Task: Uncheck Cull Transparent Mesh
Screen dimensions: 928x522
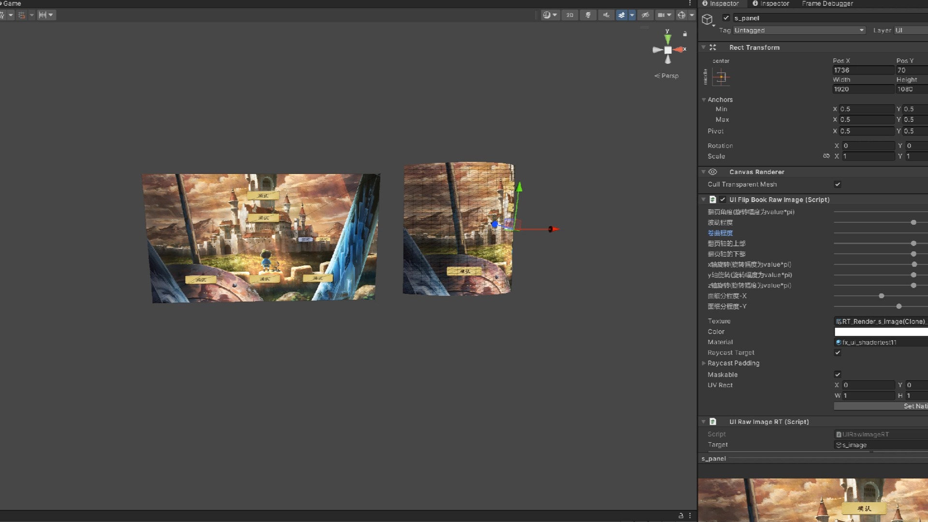Action: [x=838, y=184]
